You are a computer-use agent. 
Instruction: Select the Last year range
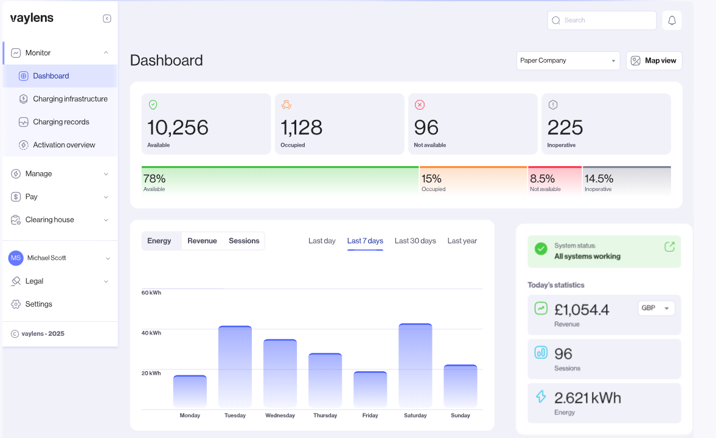tap(462, 241)
